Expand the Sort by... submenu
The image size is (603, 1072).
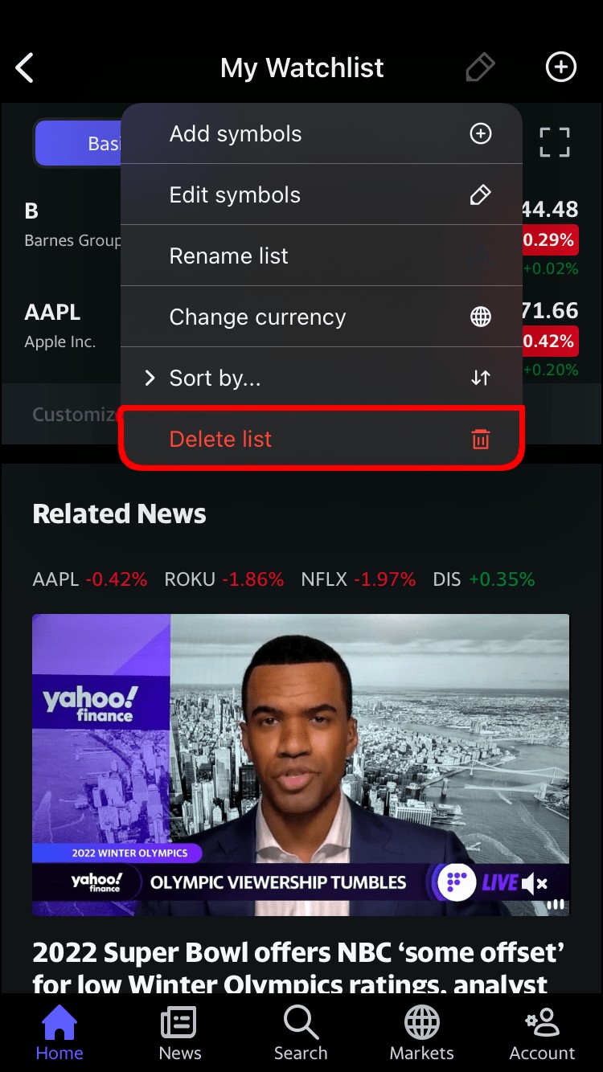(322, 378)
